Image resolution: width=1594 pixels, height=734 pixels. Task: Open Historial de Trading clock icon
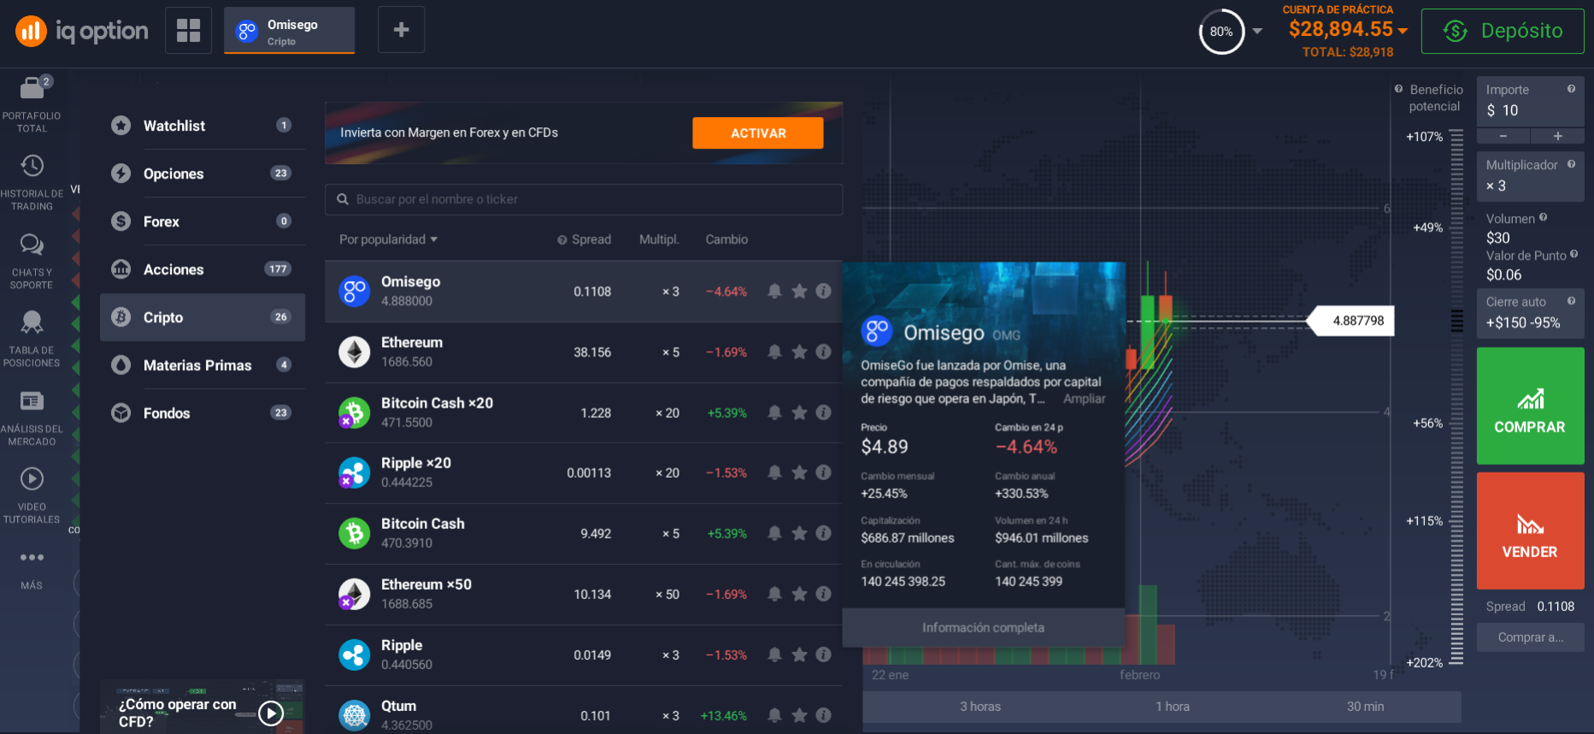tap(32, 165)
